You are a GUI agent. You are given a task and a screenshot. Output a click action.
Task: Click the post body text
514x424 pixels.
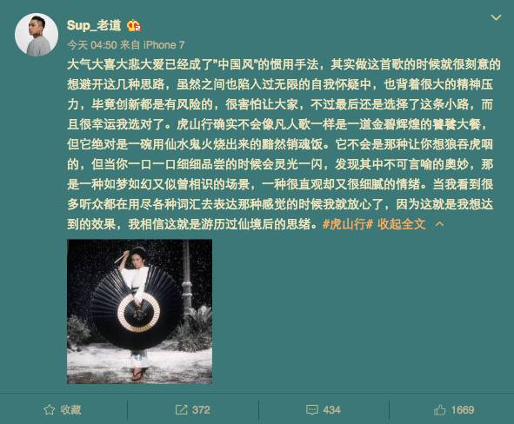coord(284,144)
